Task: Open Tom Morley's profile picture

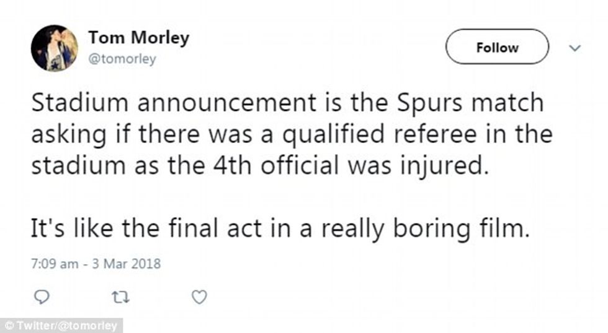Action: (x=55, y=48)
